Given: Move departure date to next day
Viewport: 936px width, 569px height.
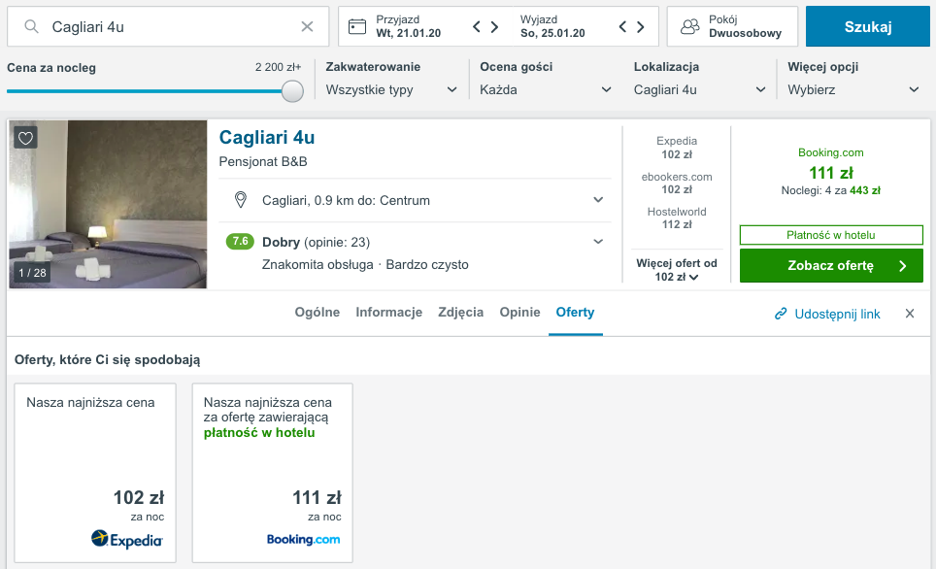Looking at the screenshot, I should click(x=641, y=26).
